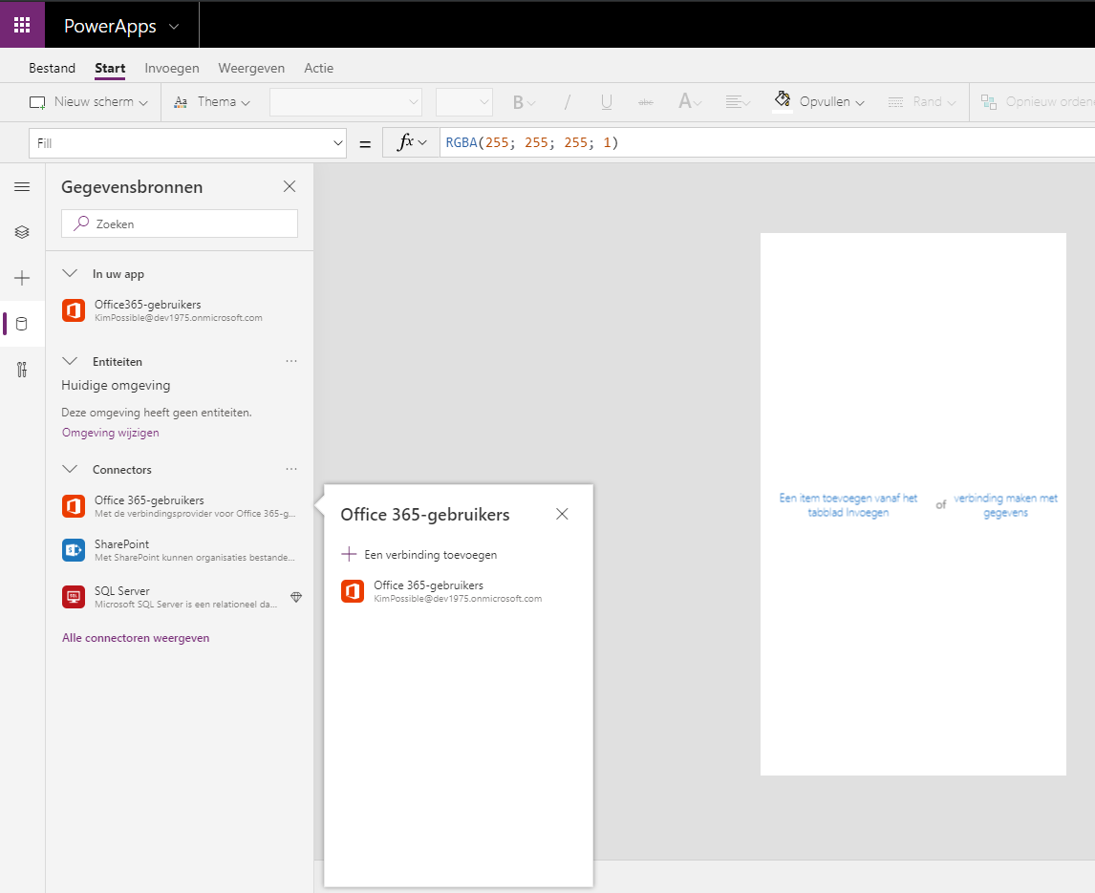The image size is (1095, 893).
Task: Switch to the Start tab
Action: coord(110,68)
